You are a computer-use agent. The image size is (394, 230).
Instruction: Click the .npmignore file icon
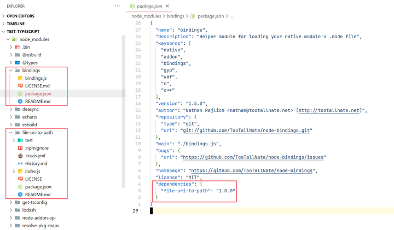(20, 148)
